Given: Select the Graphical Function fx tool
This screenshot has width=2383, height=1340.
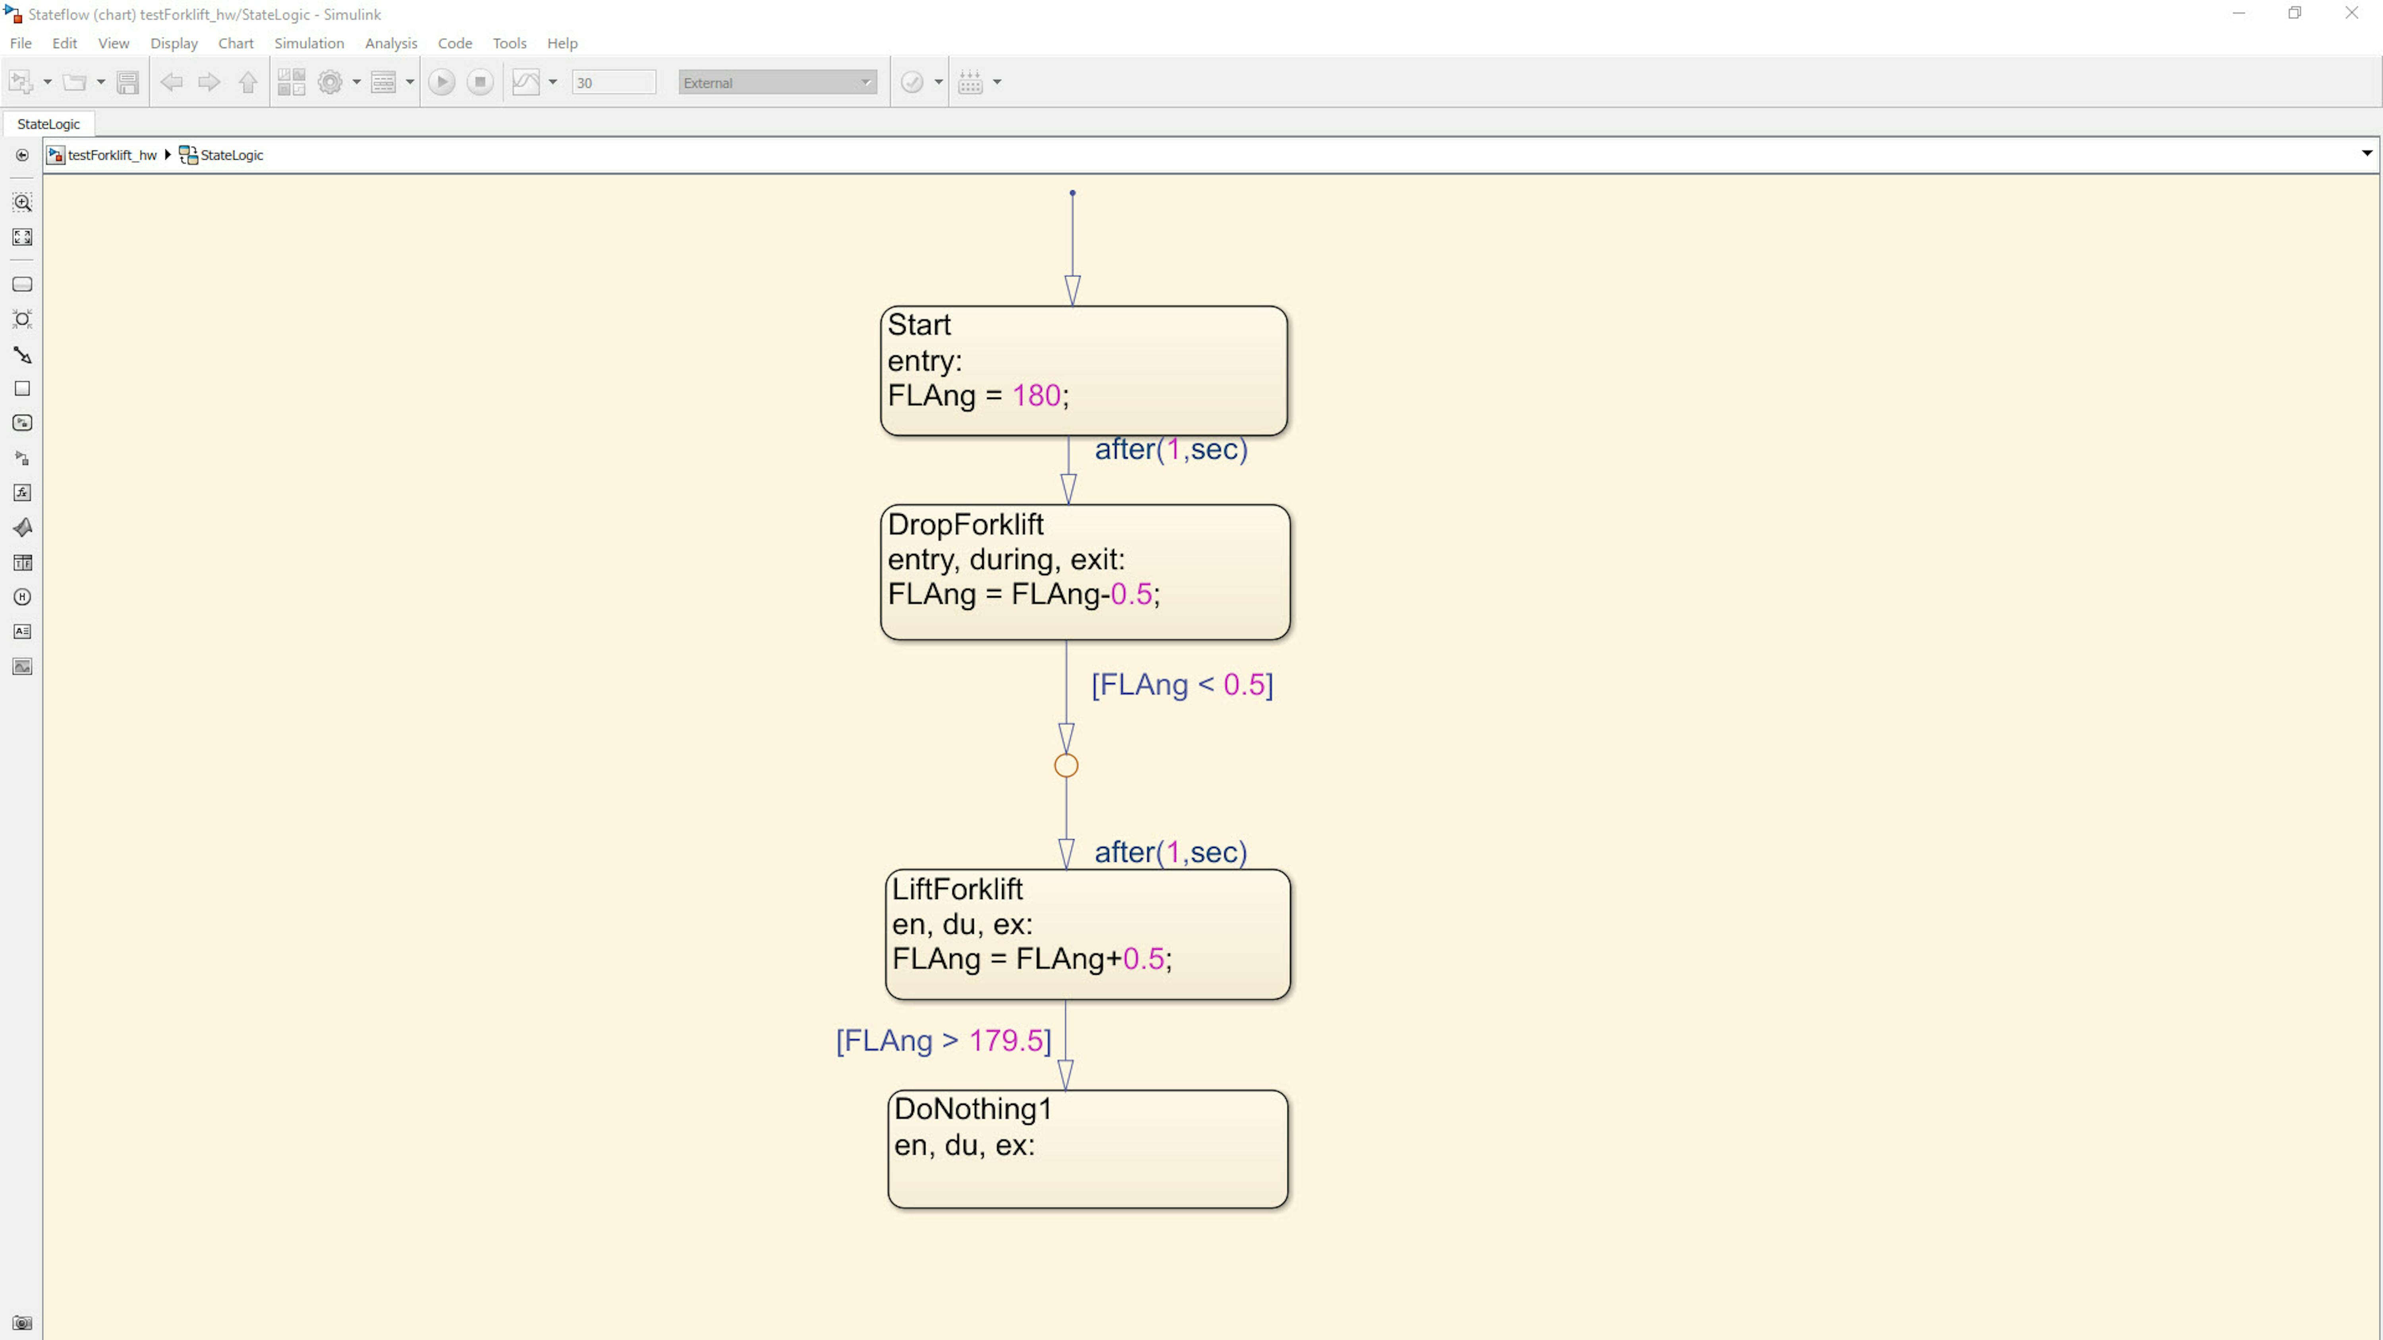Looking at the screenshot, I should (22, 493).
